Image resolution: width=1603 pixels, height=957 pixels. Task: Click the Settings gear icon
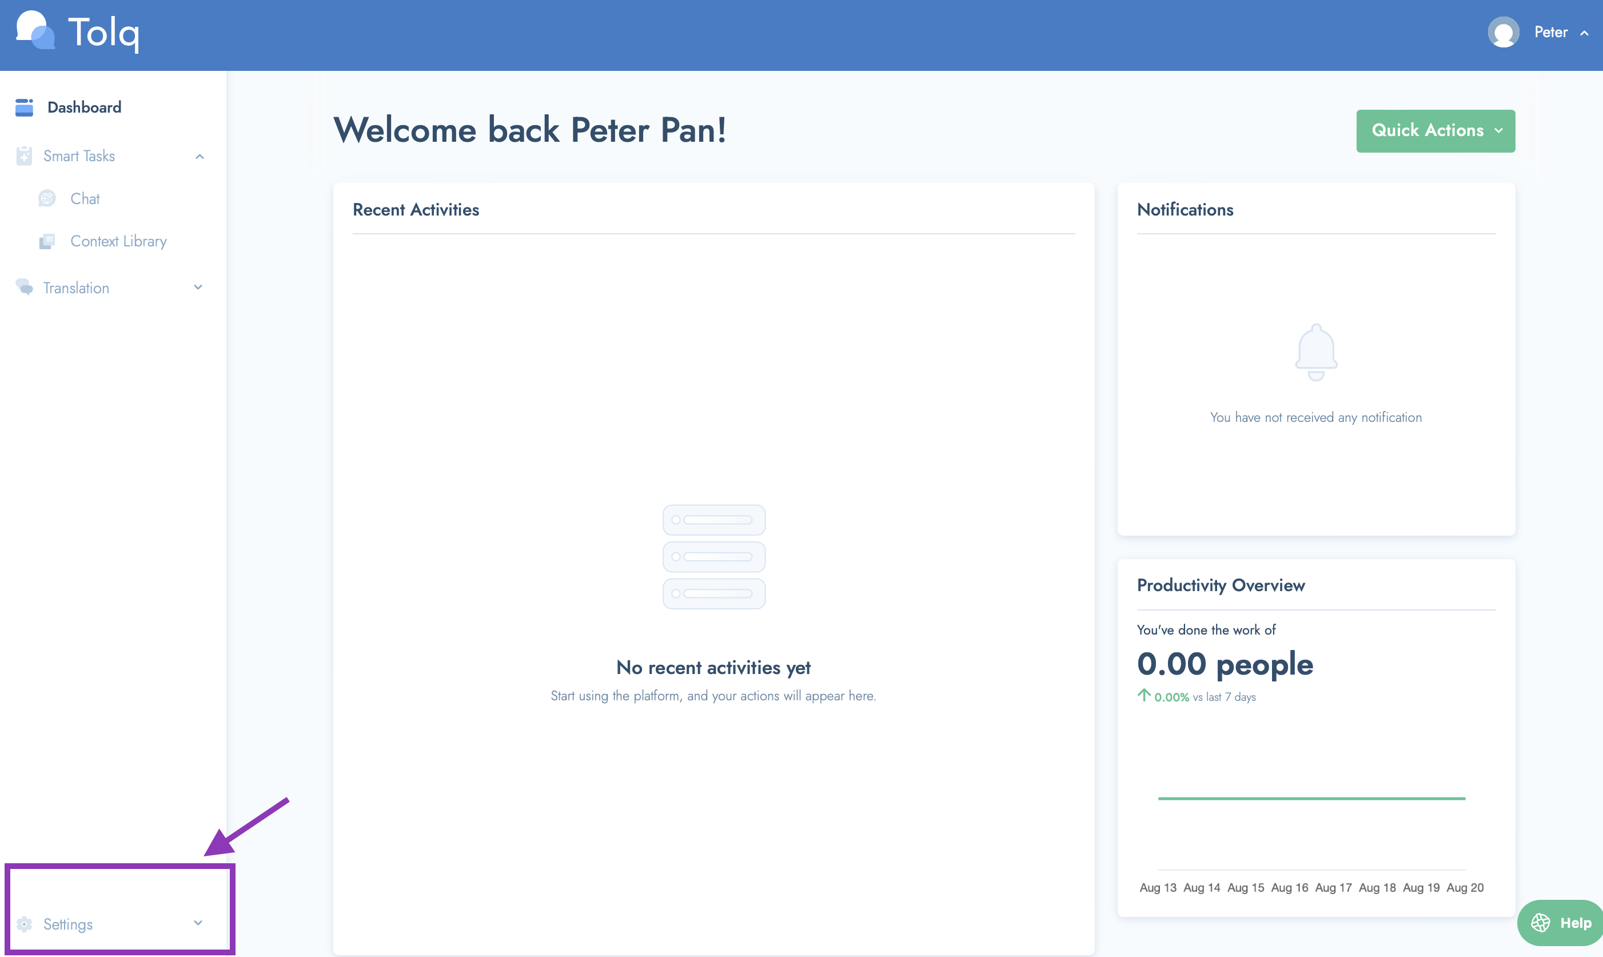pyautogui.click(x=25, y=924)
